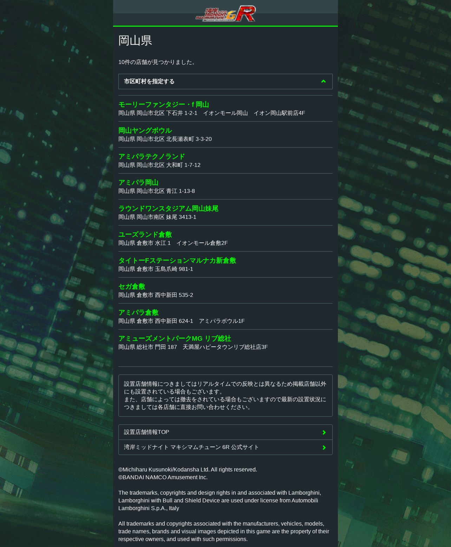Click address 妹尾 3413-1
The height and width of the screenshot is (547, 451).
point(157,217)
